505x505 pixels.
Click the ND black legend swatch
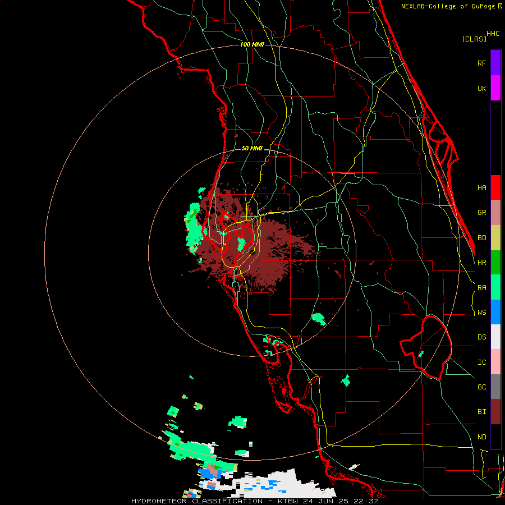[x=495, y=437]
